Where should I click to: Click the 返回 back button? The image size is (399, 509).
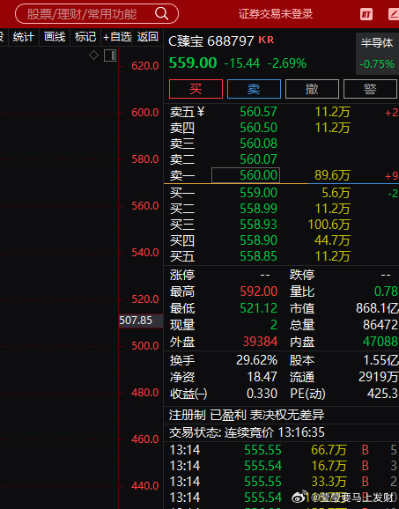pos(147,37)
